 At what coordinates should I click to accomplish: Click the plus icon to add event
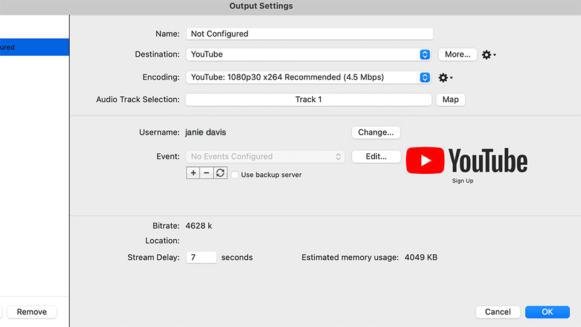193,173
